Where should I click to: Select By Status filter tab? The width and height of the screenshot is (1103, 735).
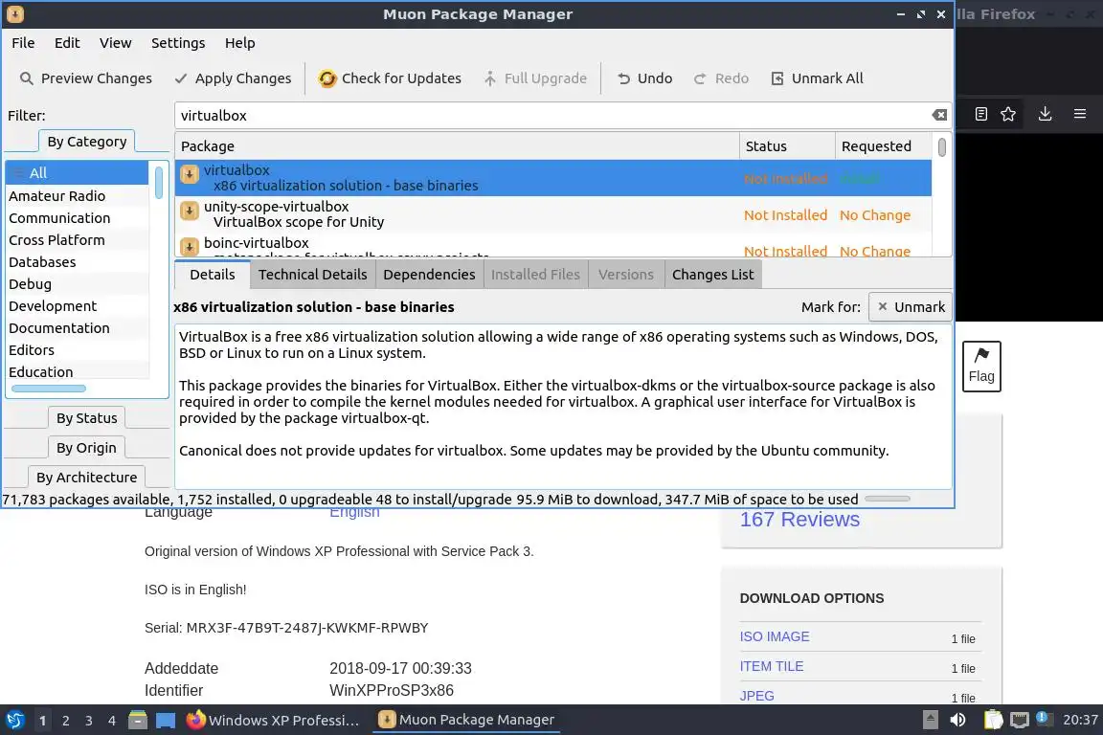point(86,418)
